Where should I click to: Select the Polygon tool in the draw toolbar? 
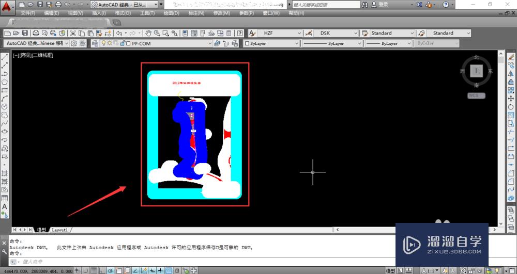click(x=5, y=82)
